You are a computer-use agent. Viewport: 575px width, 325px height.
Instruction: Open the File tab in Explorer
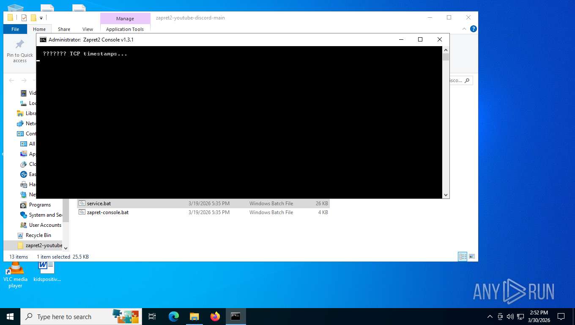point(15,29)
